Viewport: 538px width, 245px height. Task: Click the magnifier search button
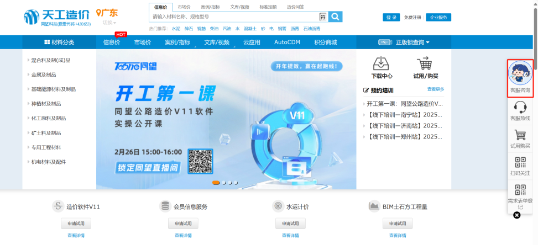335,17
